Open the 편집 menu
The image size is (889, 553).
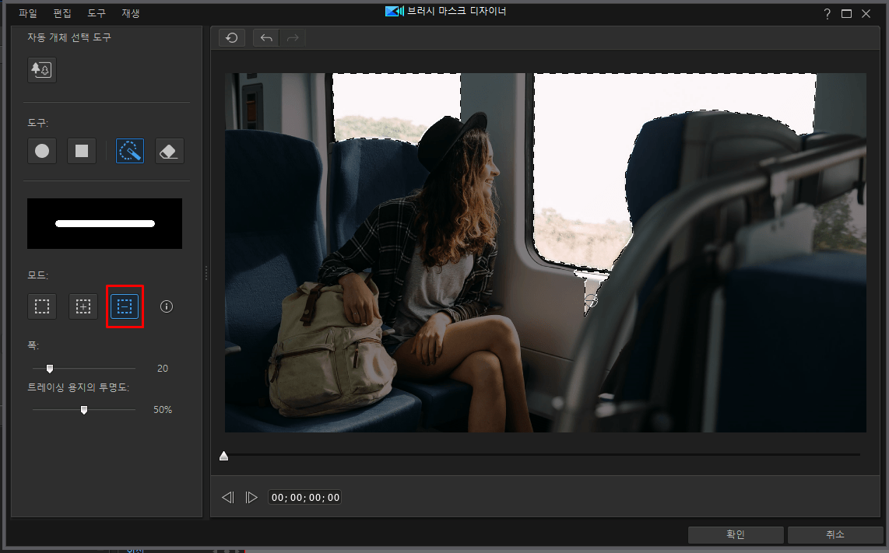tap(62, 13)
